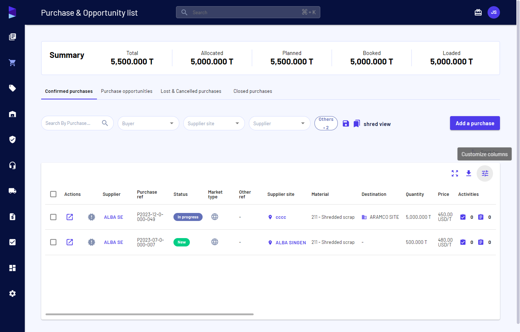Open the dashboard sidebar section

12,268
